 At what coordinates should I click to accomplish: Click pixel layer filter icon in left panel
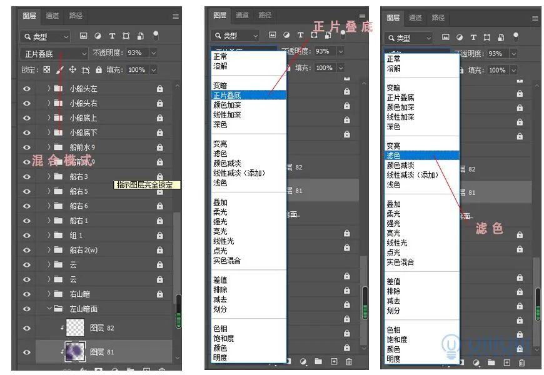[x=83, y=36]
